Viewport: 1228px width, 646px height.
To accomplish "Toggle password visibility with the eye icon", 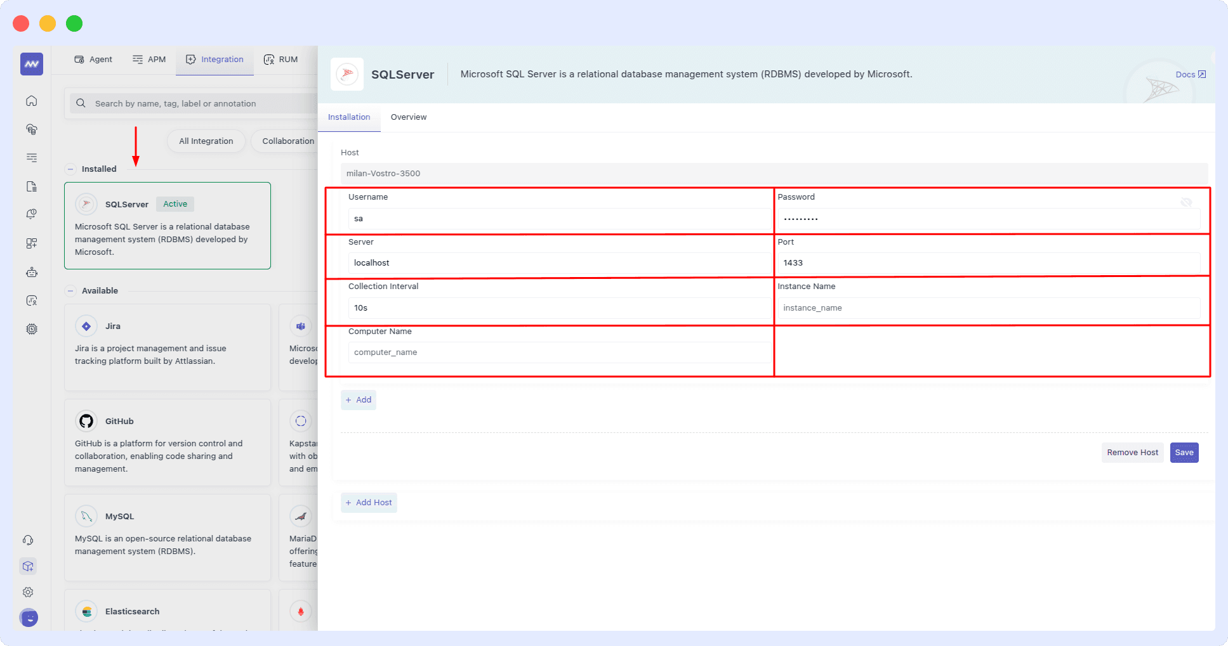I will (x=1186, y=202).
